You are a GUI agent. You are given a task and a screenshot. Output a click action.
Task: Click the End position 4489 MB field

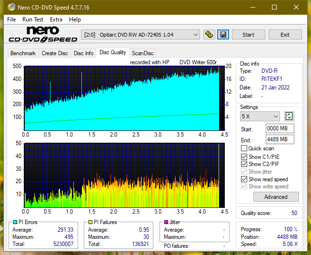[280, 139]
